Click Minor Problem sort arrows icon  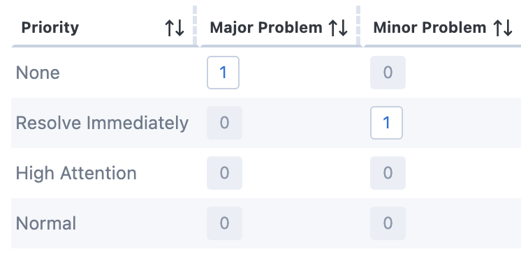tap(502, 28)
